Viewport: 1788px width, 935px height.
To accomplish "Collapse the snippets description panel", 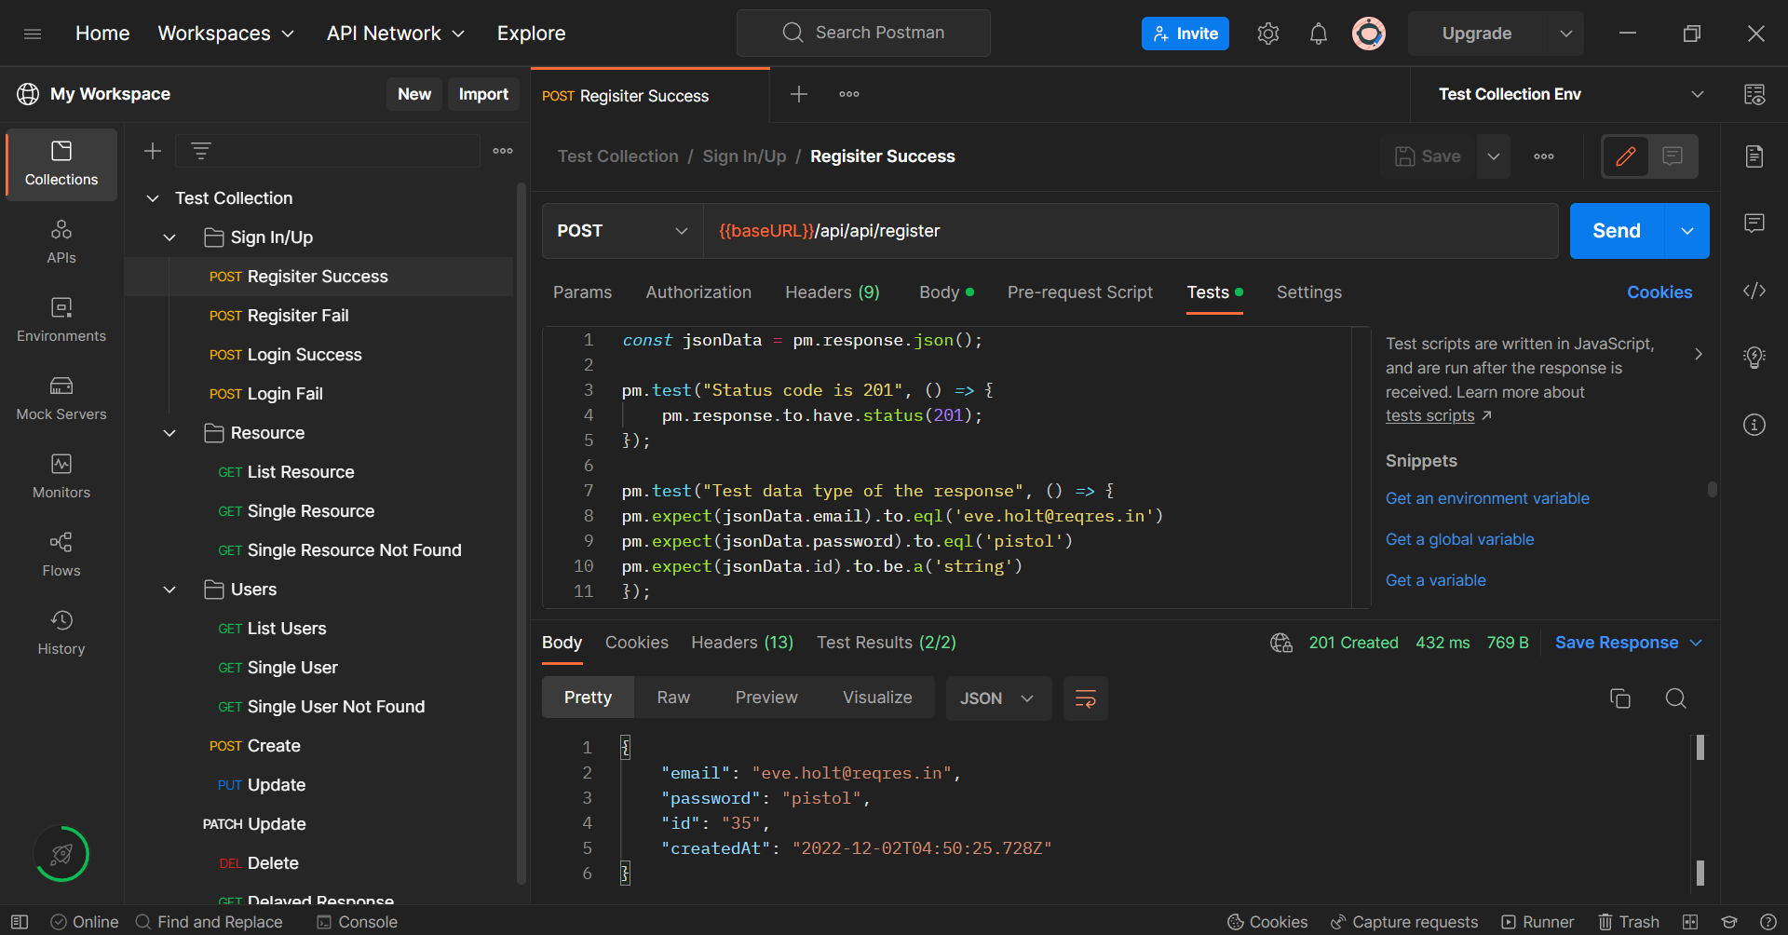I will click(x=1699, y=354).
